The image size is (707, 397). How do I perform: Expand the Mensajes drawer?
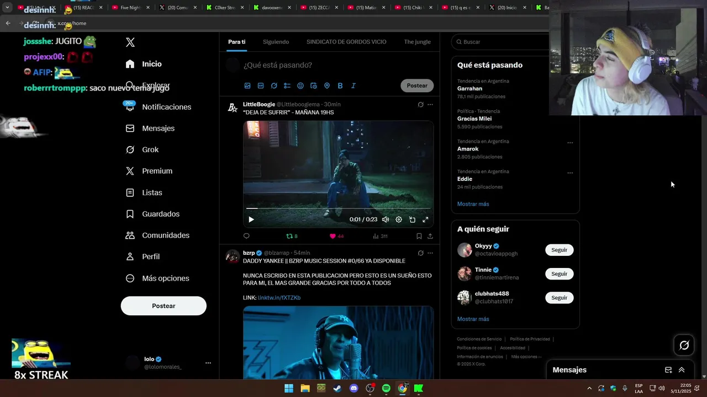pyautogui.click(x=682, y=370)
